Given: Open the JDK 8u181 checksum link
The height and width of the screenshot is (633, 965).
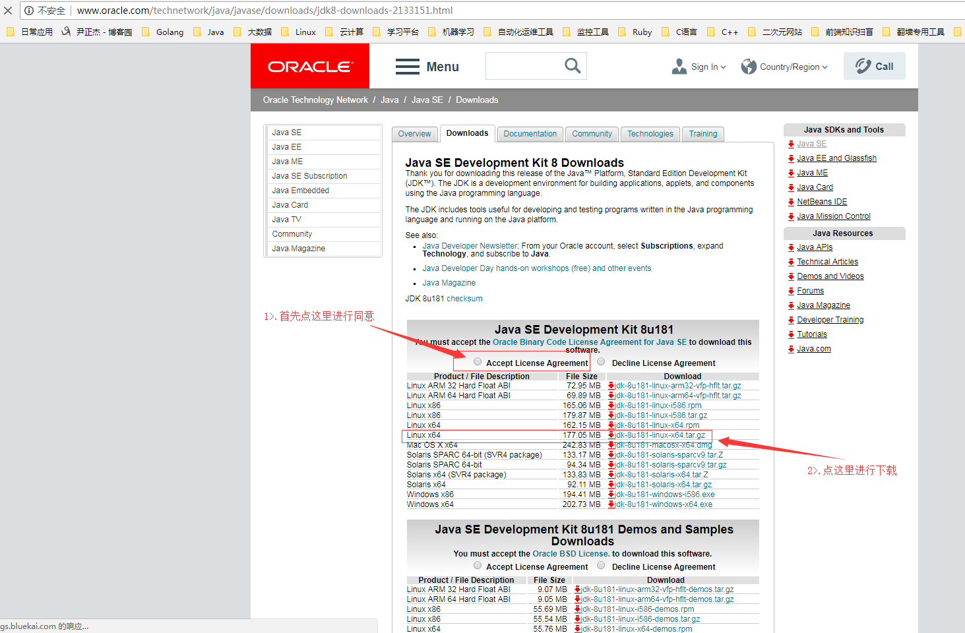Looking at the screenshot, I should coord(464,299).
